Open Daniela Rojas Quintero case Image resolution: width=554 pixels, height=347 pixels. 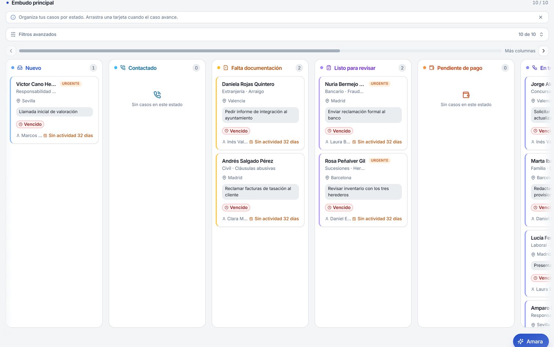tap(248, 84)
